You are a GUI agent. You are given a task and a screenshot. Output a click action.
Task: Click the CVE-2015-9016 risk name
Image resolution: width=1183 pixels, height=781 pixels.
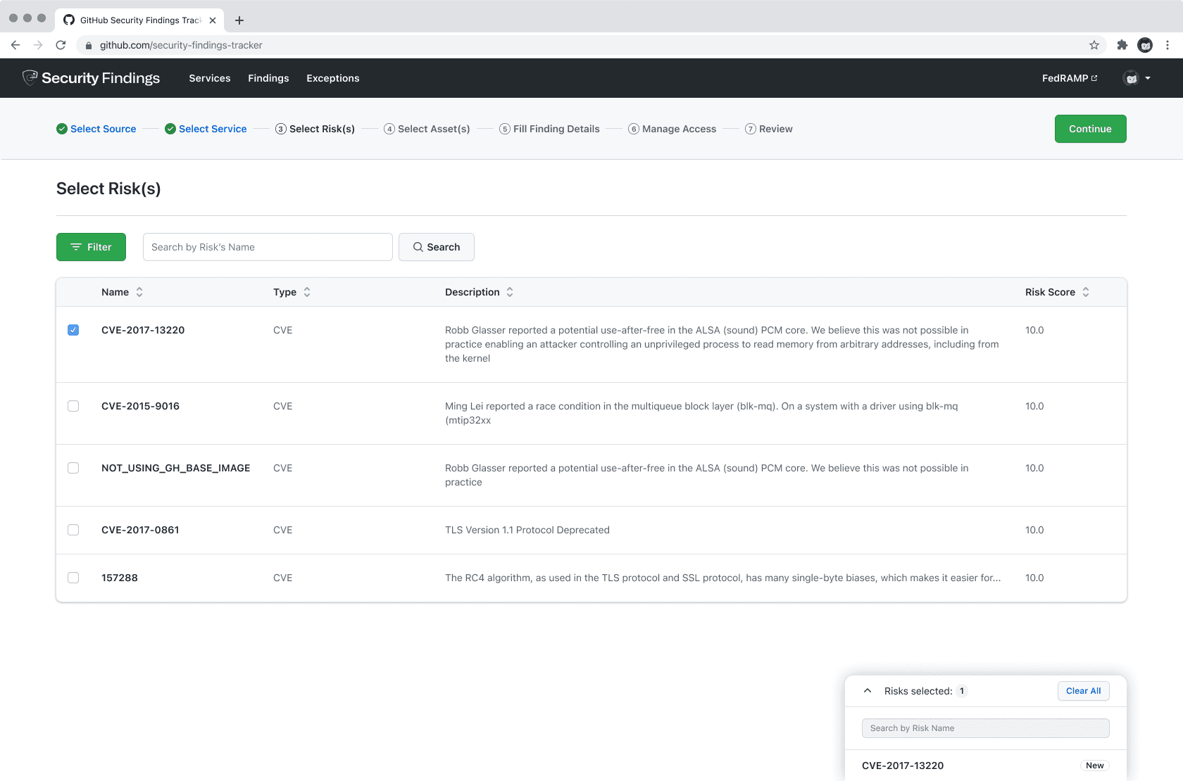[140, 406]
